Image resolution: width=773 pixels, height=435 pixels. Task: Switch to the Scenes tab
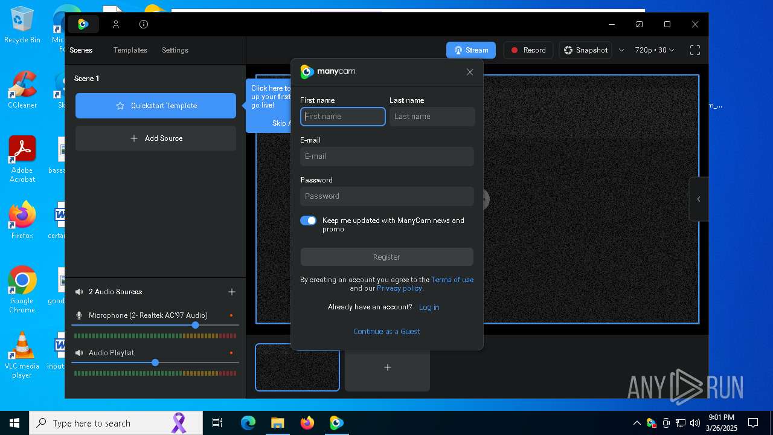tap(81, 50)
